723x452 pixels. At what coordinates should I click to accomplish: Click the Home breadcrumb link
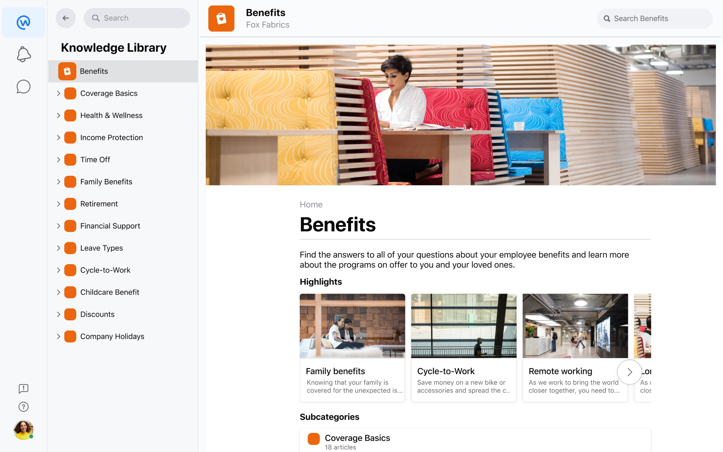pyautogui.click(x=311, y=204)
